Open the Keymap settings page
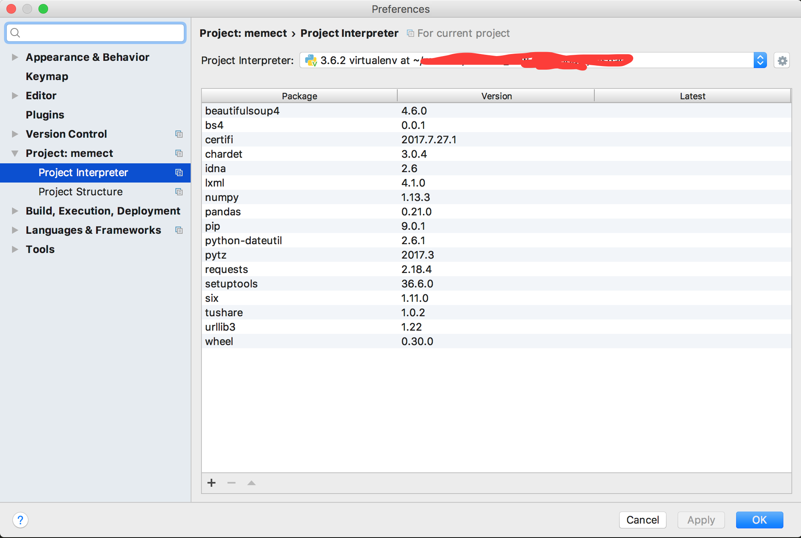801x538 pixels. click(47, 76)
